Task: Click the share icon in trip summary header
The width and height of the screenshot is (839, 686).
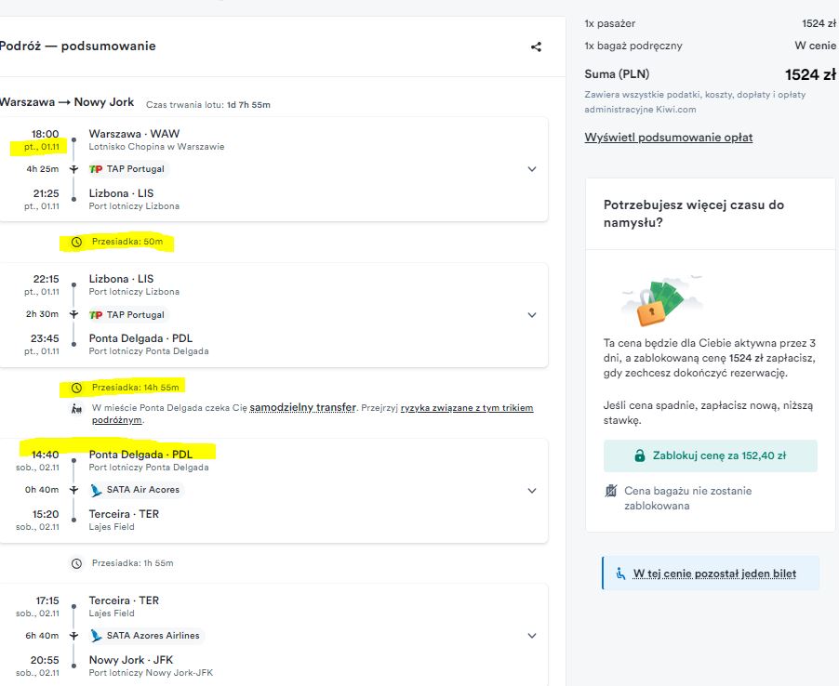Action: point(536,47)
